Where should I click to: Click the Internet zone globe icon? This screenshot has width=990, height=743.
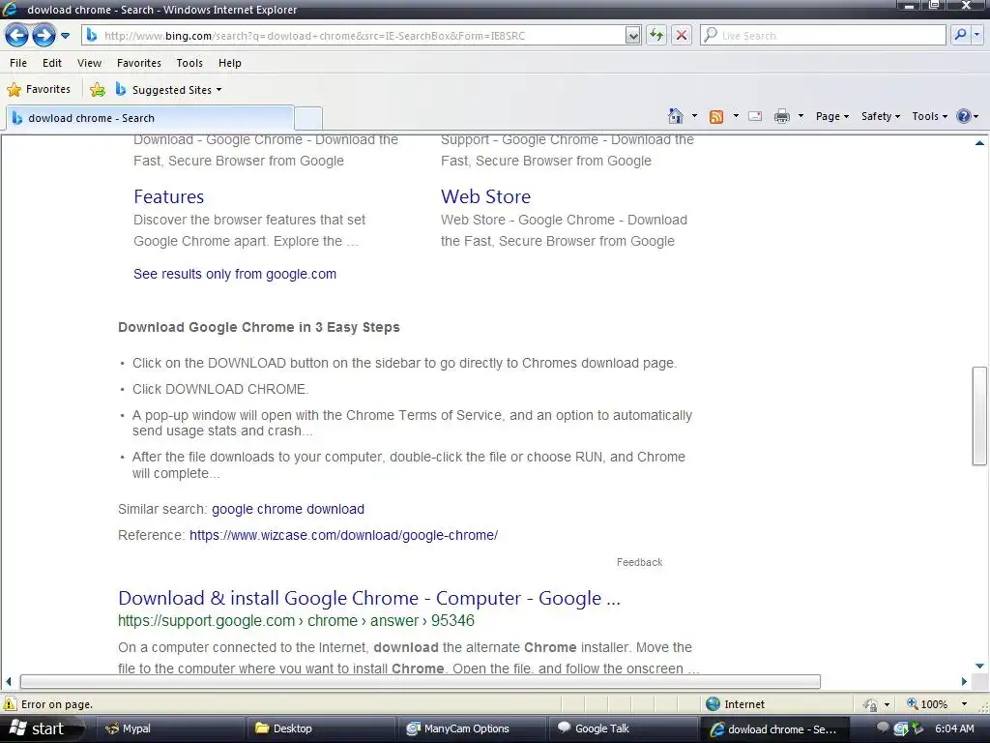(713, 704)
